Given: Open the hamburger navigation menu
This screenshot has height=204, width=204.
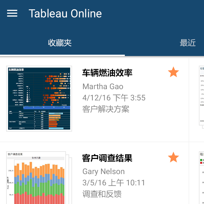Looking at the screenshot, I should (x=12, y=13).
